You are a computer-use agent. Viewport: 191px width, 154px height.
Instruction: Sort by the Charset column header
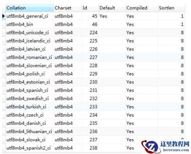pos(68,8)
